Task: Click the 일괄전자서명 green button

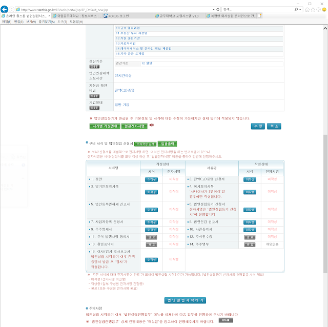Action: (134, 126)
